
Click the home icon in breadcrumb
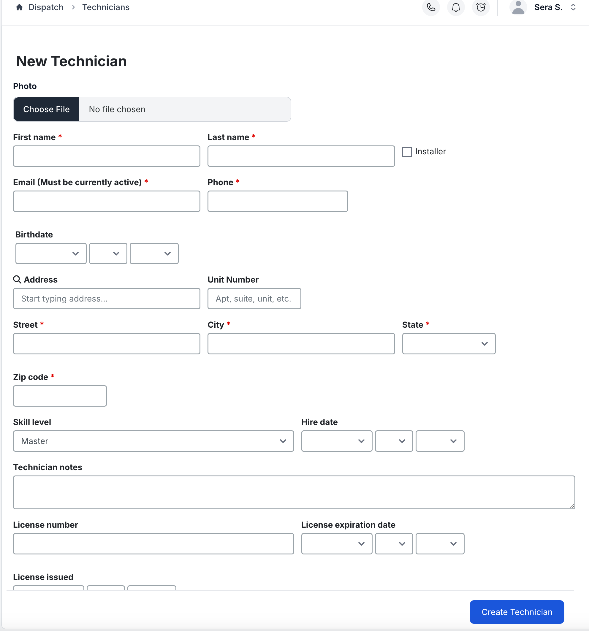[19, 7]
